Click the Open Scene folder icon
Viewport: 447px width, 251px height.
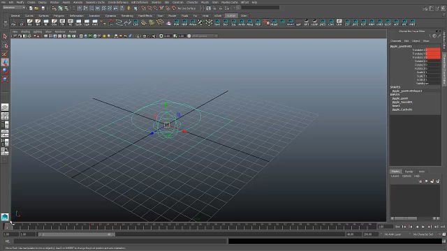click(36, 8)
